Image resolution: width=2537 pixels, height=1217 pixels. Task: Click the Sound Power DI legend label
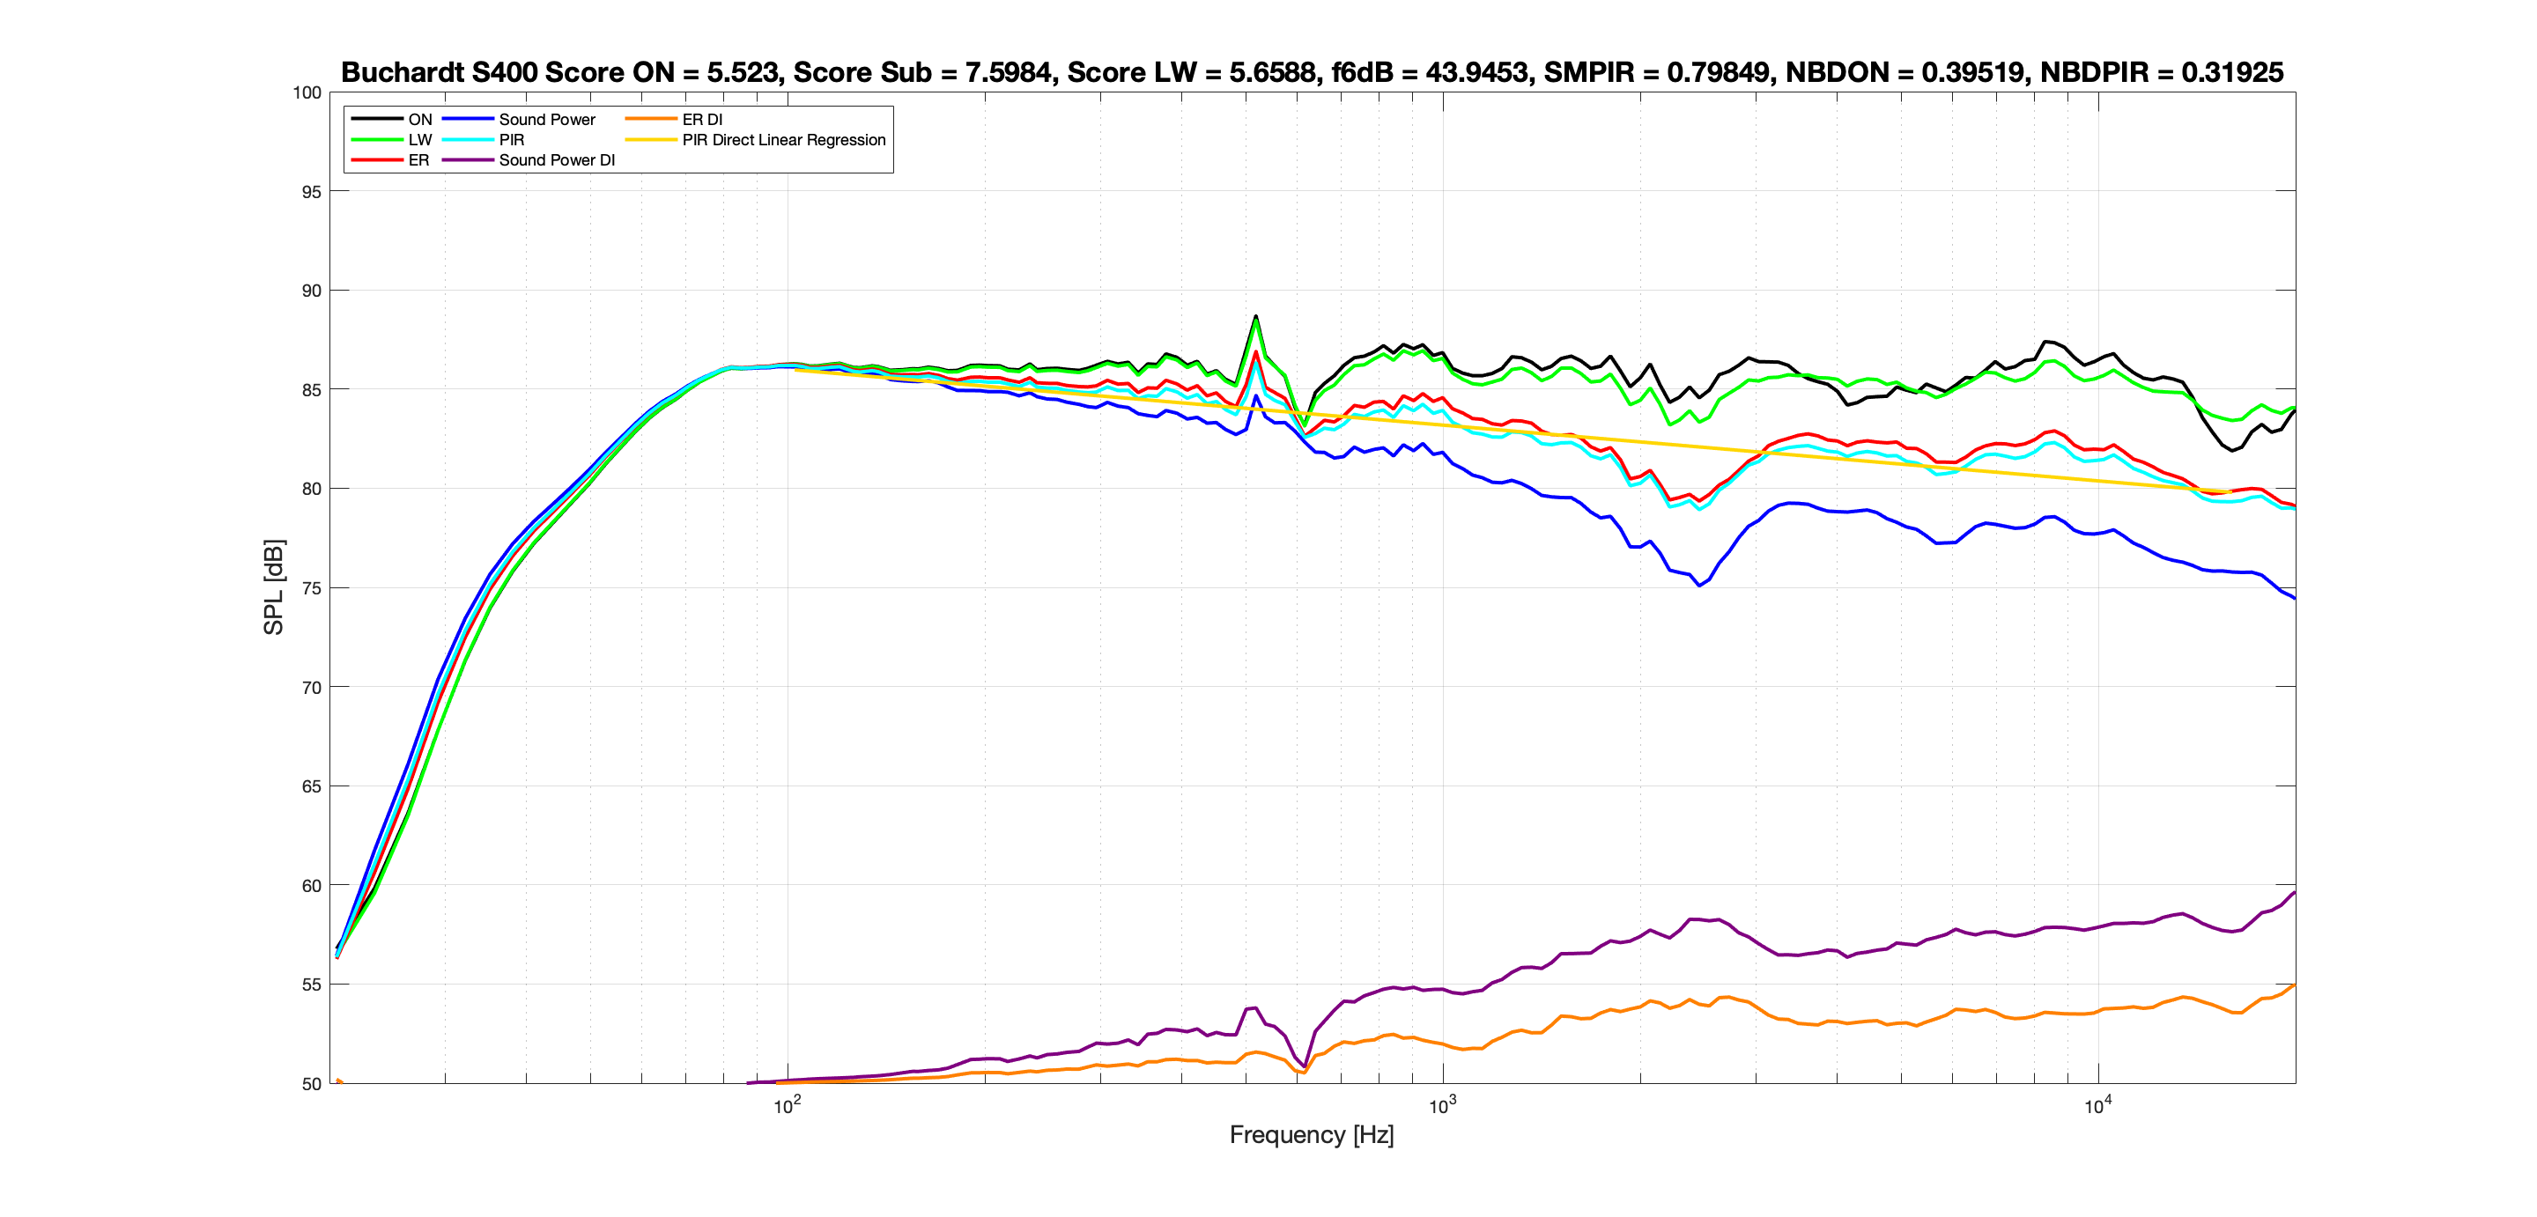point(557,159)
